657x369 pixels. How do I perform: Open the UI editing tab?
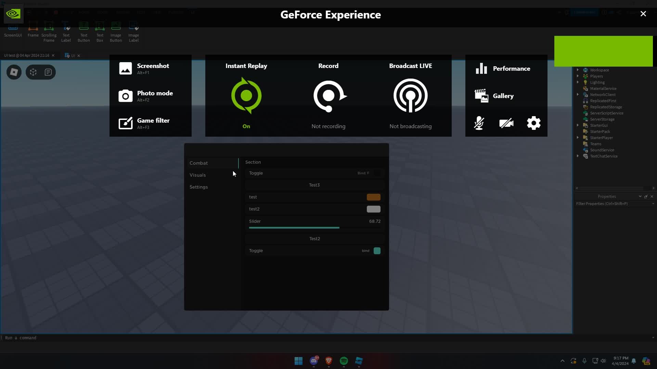[x=72, y=55]
